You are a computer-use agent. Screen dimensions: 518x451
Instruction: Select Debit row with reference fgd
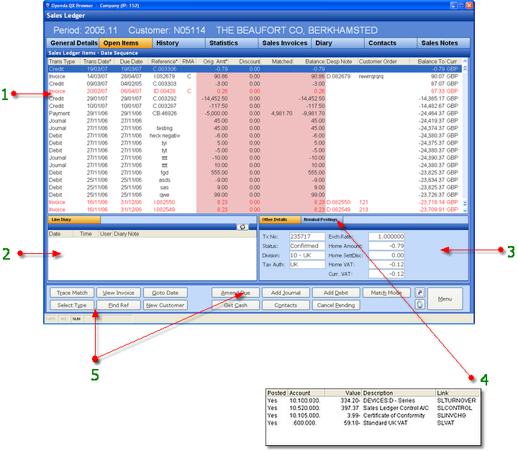255,173
